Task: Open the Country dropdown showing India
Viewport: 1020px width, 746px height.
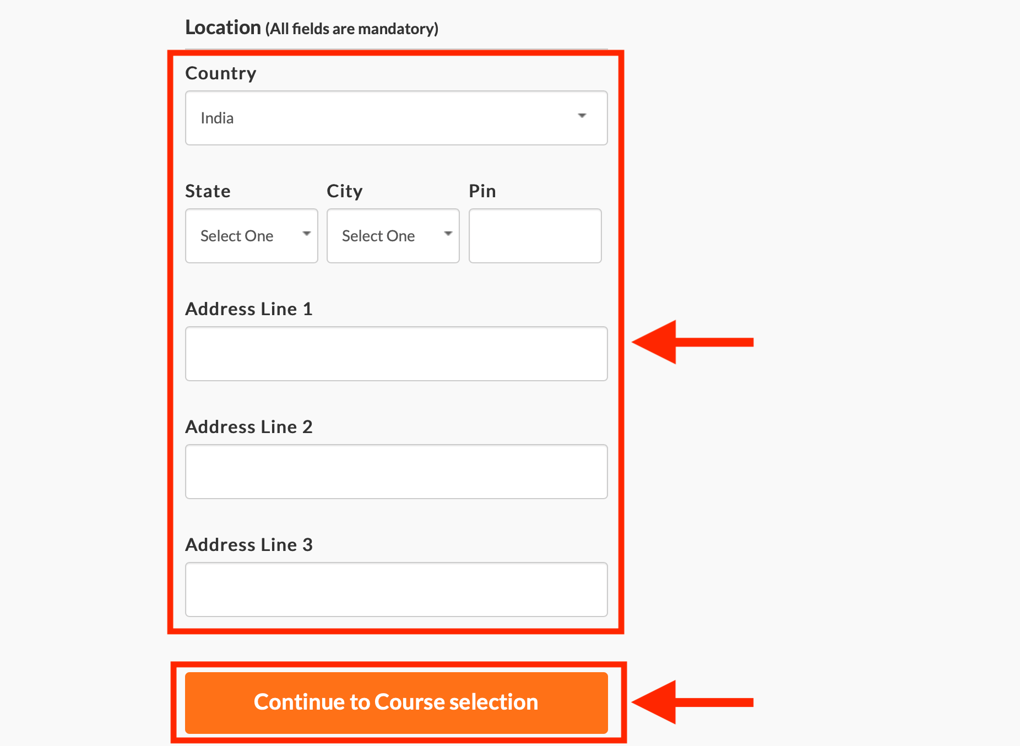Action: [396, 118]
